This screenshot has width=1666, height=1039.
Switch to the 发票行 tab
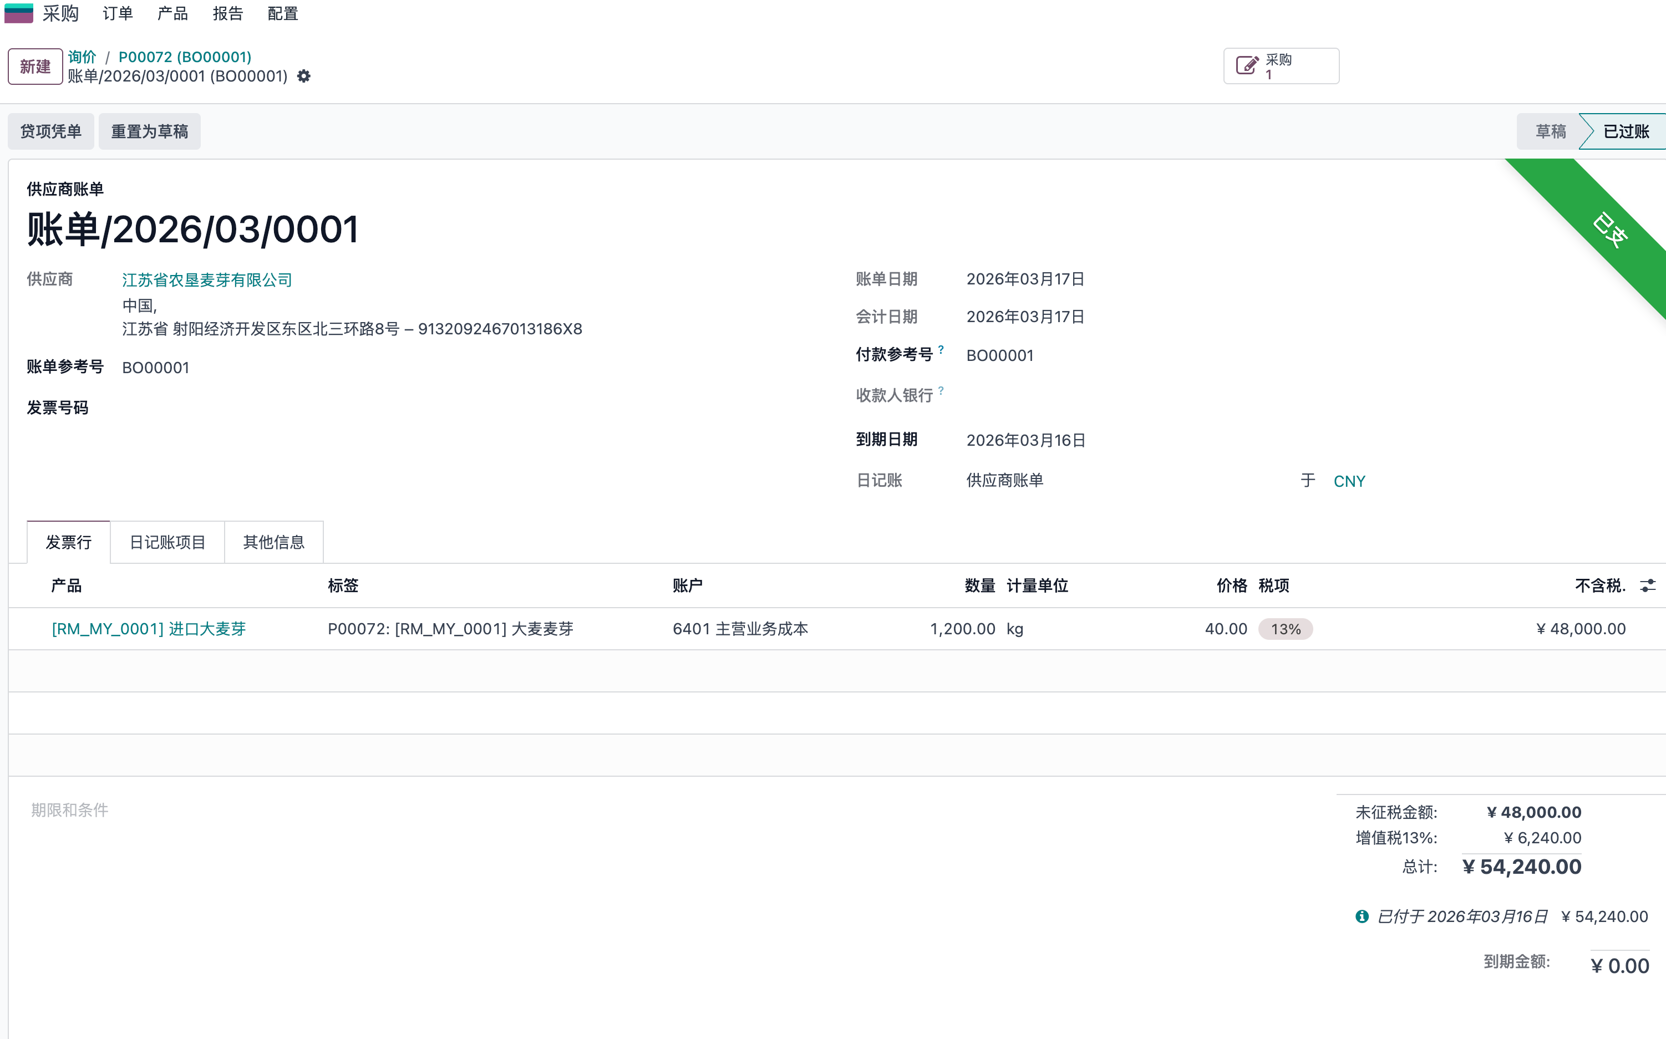(69, 542)
